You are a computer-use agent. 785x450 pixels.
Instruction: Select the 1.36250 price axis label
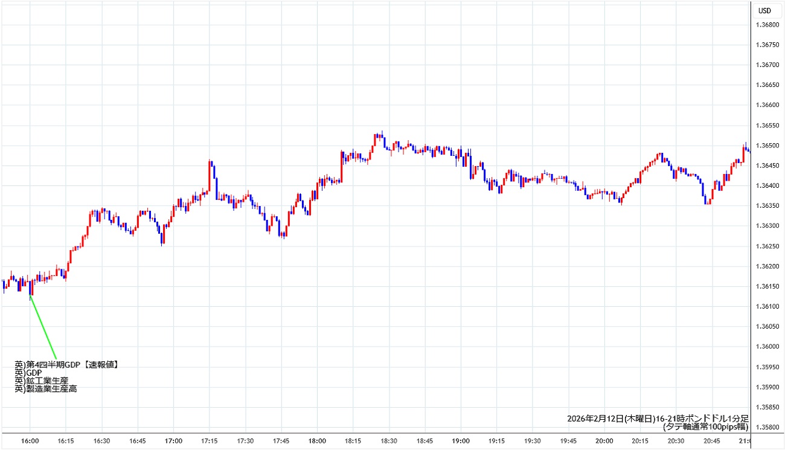click(x=768, y=246)
